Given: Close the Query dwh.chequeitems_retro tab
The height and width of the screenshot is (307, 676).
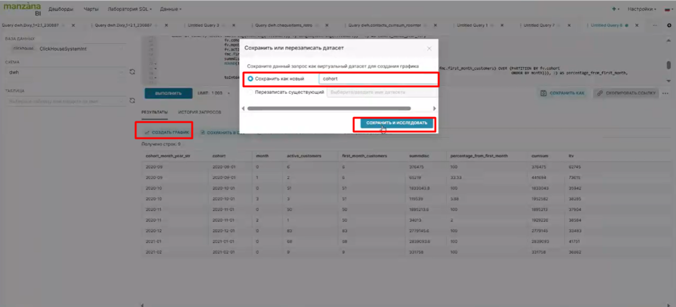Looking at the screenshot, I should (x=327, y=25).
